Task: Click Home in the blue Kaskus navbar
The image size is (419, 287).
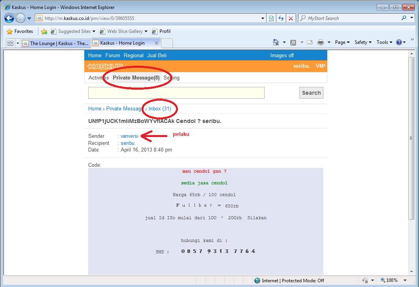Action: point(95,55)
